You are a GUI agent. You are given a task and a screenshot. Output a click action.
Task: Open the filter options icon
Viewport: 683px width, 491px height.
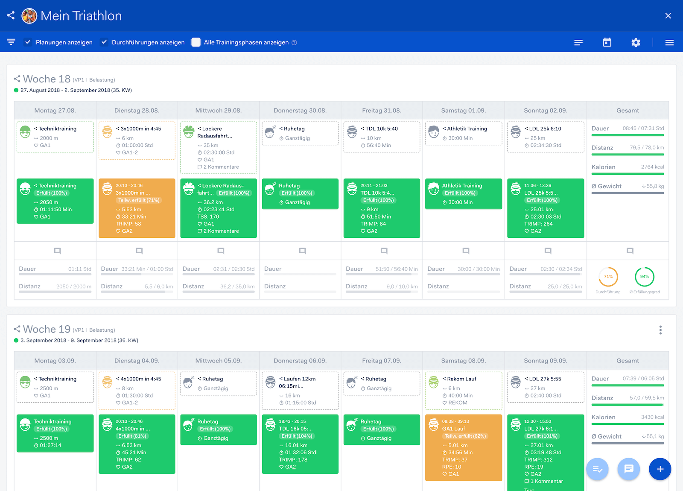click(11, 42)
